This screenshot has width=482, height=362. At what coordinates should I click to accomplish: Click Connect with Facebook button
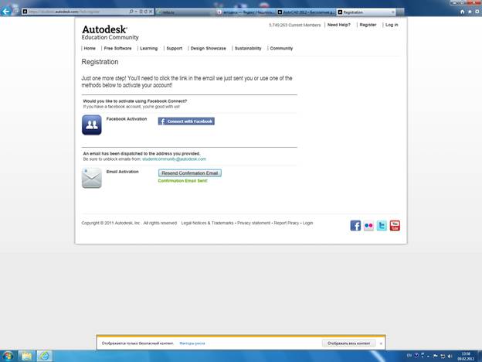pyautogui.click(x=186, y=121)
